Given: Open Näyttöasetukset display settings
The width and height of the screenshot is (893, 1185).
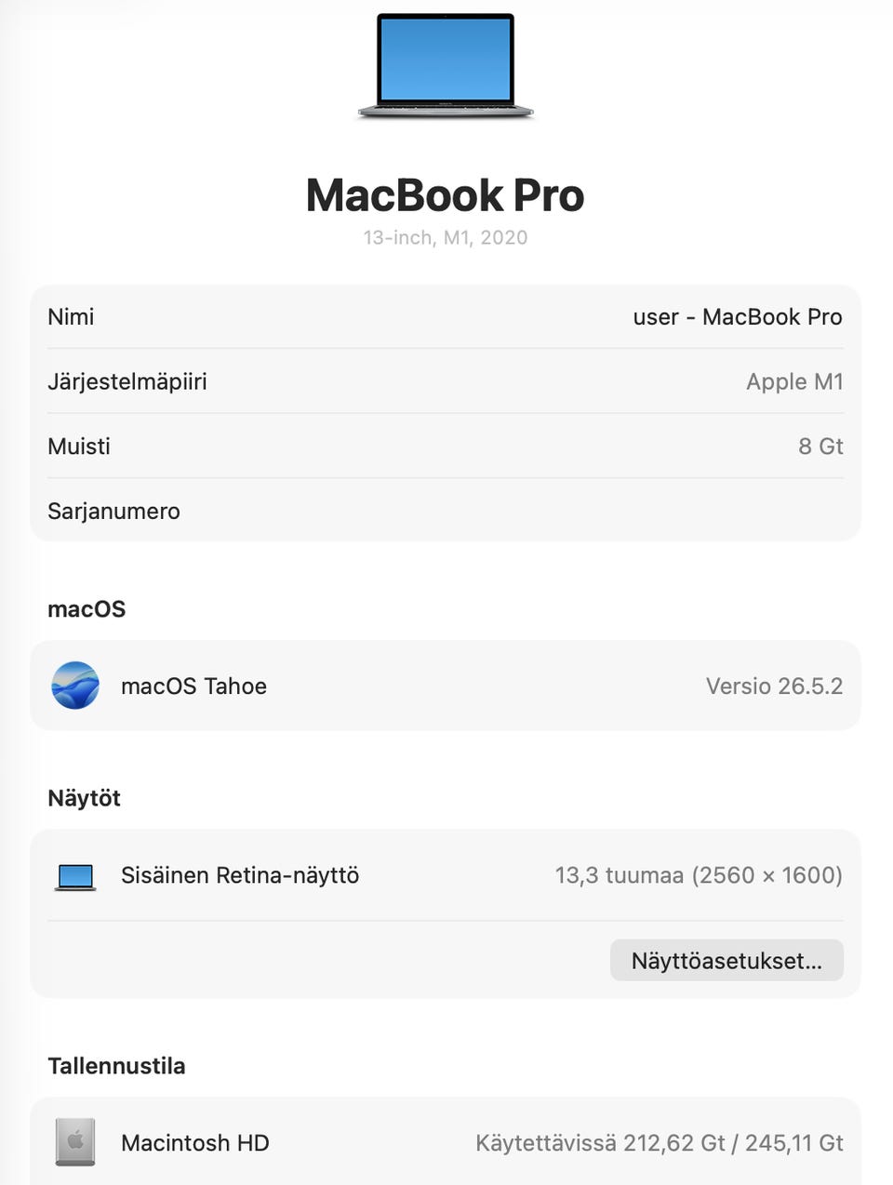Looking at the screenshot, I should tap(726, 960).
